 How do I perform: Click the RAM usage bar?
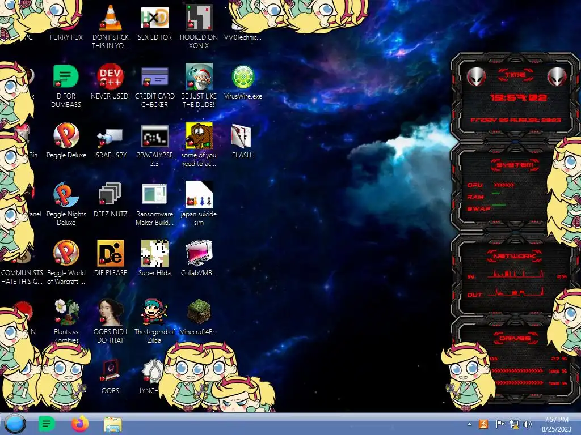[495, 193]
